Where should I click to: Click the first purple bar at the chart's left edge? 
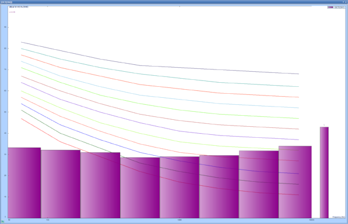(24, 183)
